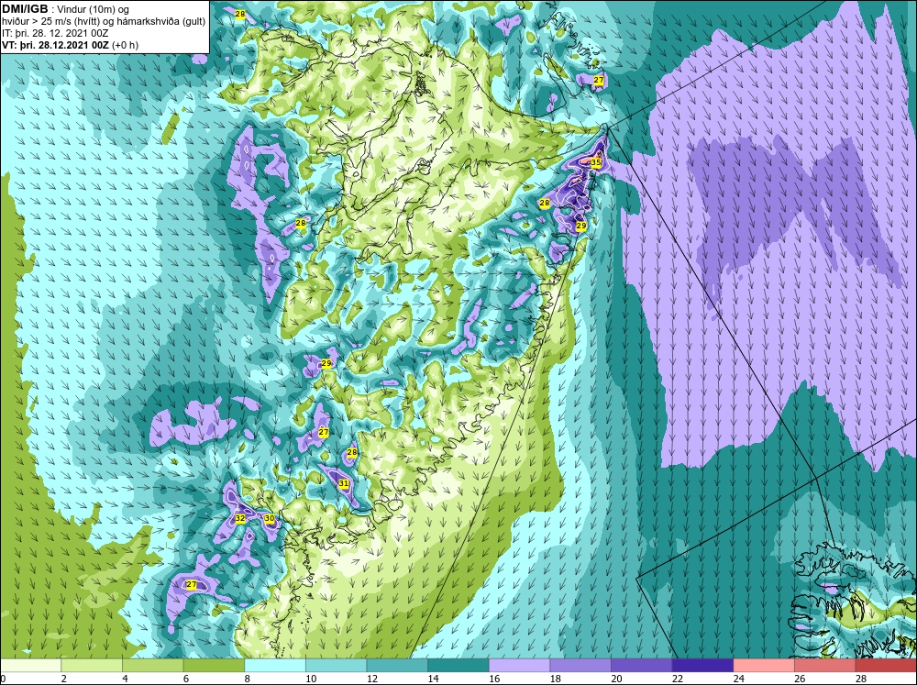Select the 4–6 m/s green legend swatch
This screenshot has width=917, height=685.
(152, 665)
